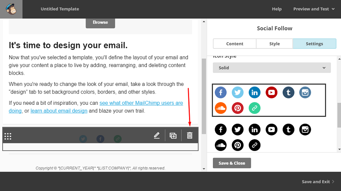This screenshot has height=191, width=341.
Task: Duplicate the social follow block
Action: pos(173,135)
